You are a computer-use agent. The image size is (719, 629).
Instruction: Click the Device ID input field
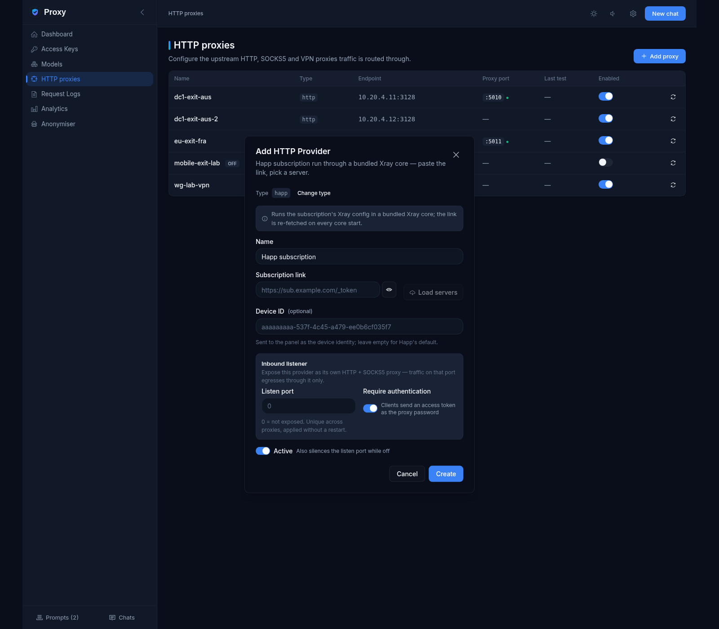click(x=359, y=327)
